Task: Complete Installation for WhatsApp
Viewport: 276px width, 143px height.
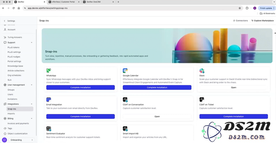Action: click(80, 88)
